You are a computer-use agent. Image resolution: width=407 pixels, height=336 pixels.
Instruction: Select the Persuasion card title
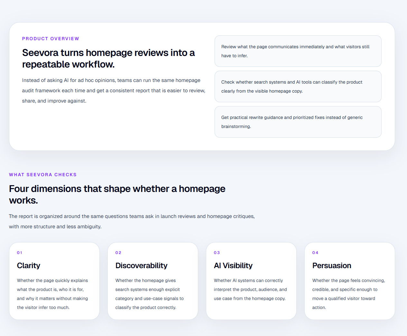click(332, 266)
